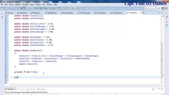Open the Declaration view tab

pos(31,89)
